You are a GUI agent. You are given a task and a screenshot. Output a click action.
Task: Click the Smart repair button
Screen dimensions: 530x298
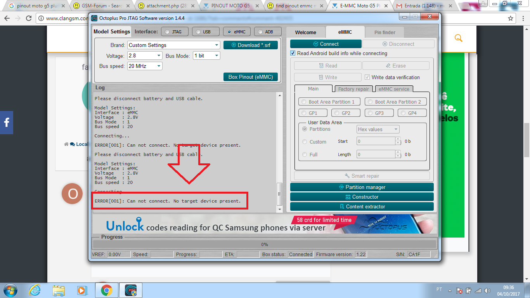(x=362, y=176)
